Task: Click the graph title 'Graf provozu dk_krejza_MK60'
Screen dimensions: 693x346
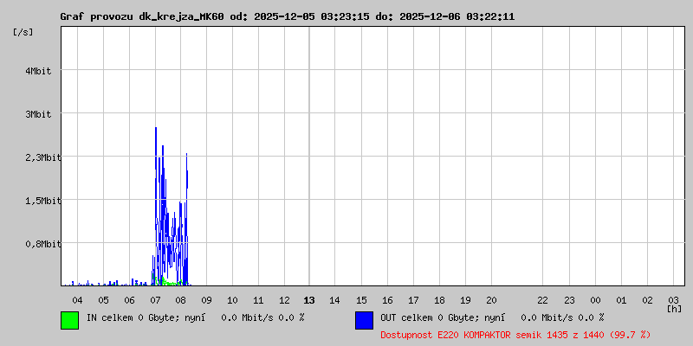Action: pyautogui.click(x=143, y=16)
